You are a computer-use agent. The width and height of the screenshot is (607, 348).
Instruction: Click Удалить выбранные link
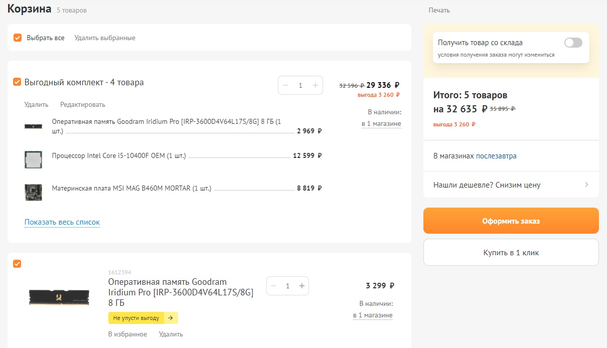[105, 38]
